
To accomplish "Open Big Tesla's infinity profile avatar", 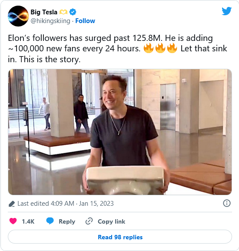I will tap(18, 16).
